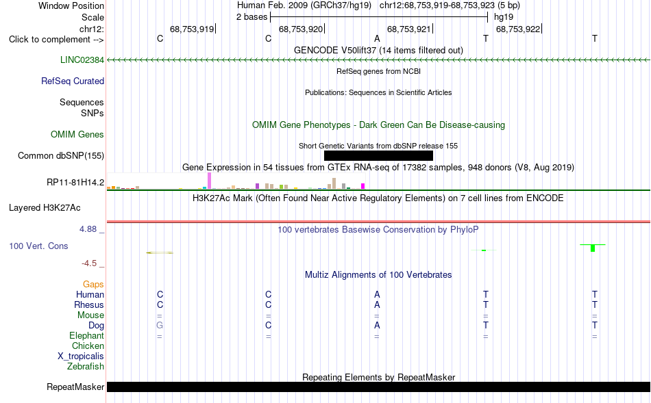This screenshot has width=651, height=403.
Task: Click the black RepeatMasker element bar
Action: point(378,387)
